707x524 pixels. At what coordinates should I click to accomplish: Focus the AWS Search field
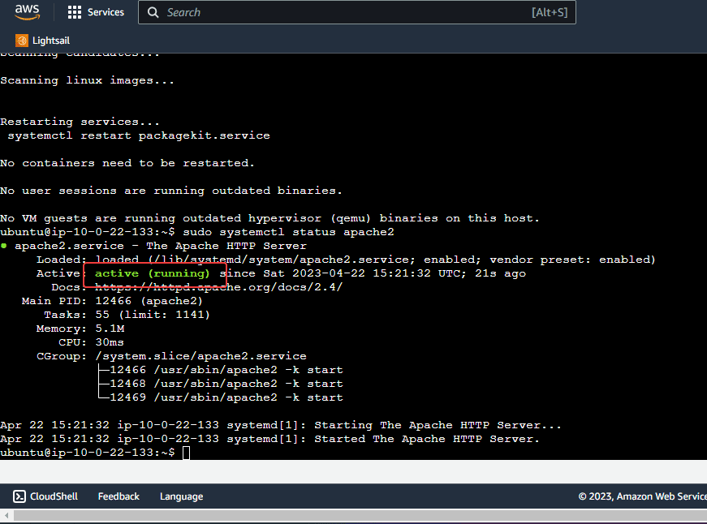click(356, 13)
